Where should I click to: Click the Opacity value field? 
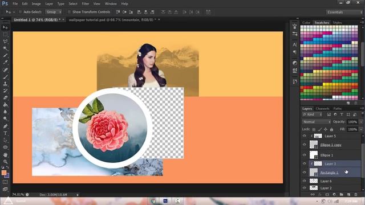click(x=352, y=122)
